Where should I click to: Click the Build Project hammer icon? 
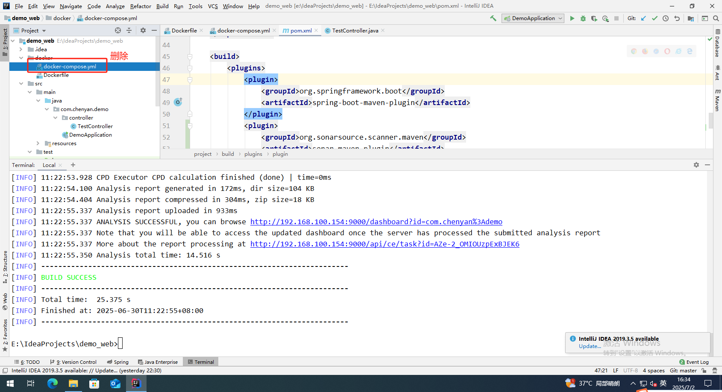(493, 18)
